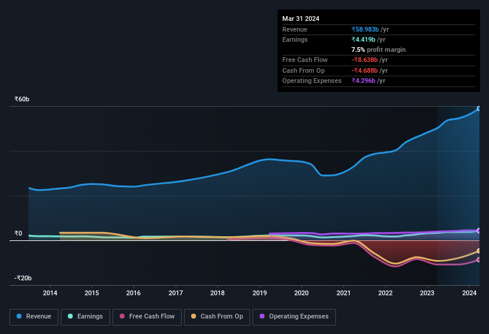The height and width of the screenshot is (334, 489).
Task: Select the pink Free Cash Flow endpoint marker
Action: (478, 260)
